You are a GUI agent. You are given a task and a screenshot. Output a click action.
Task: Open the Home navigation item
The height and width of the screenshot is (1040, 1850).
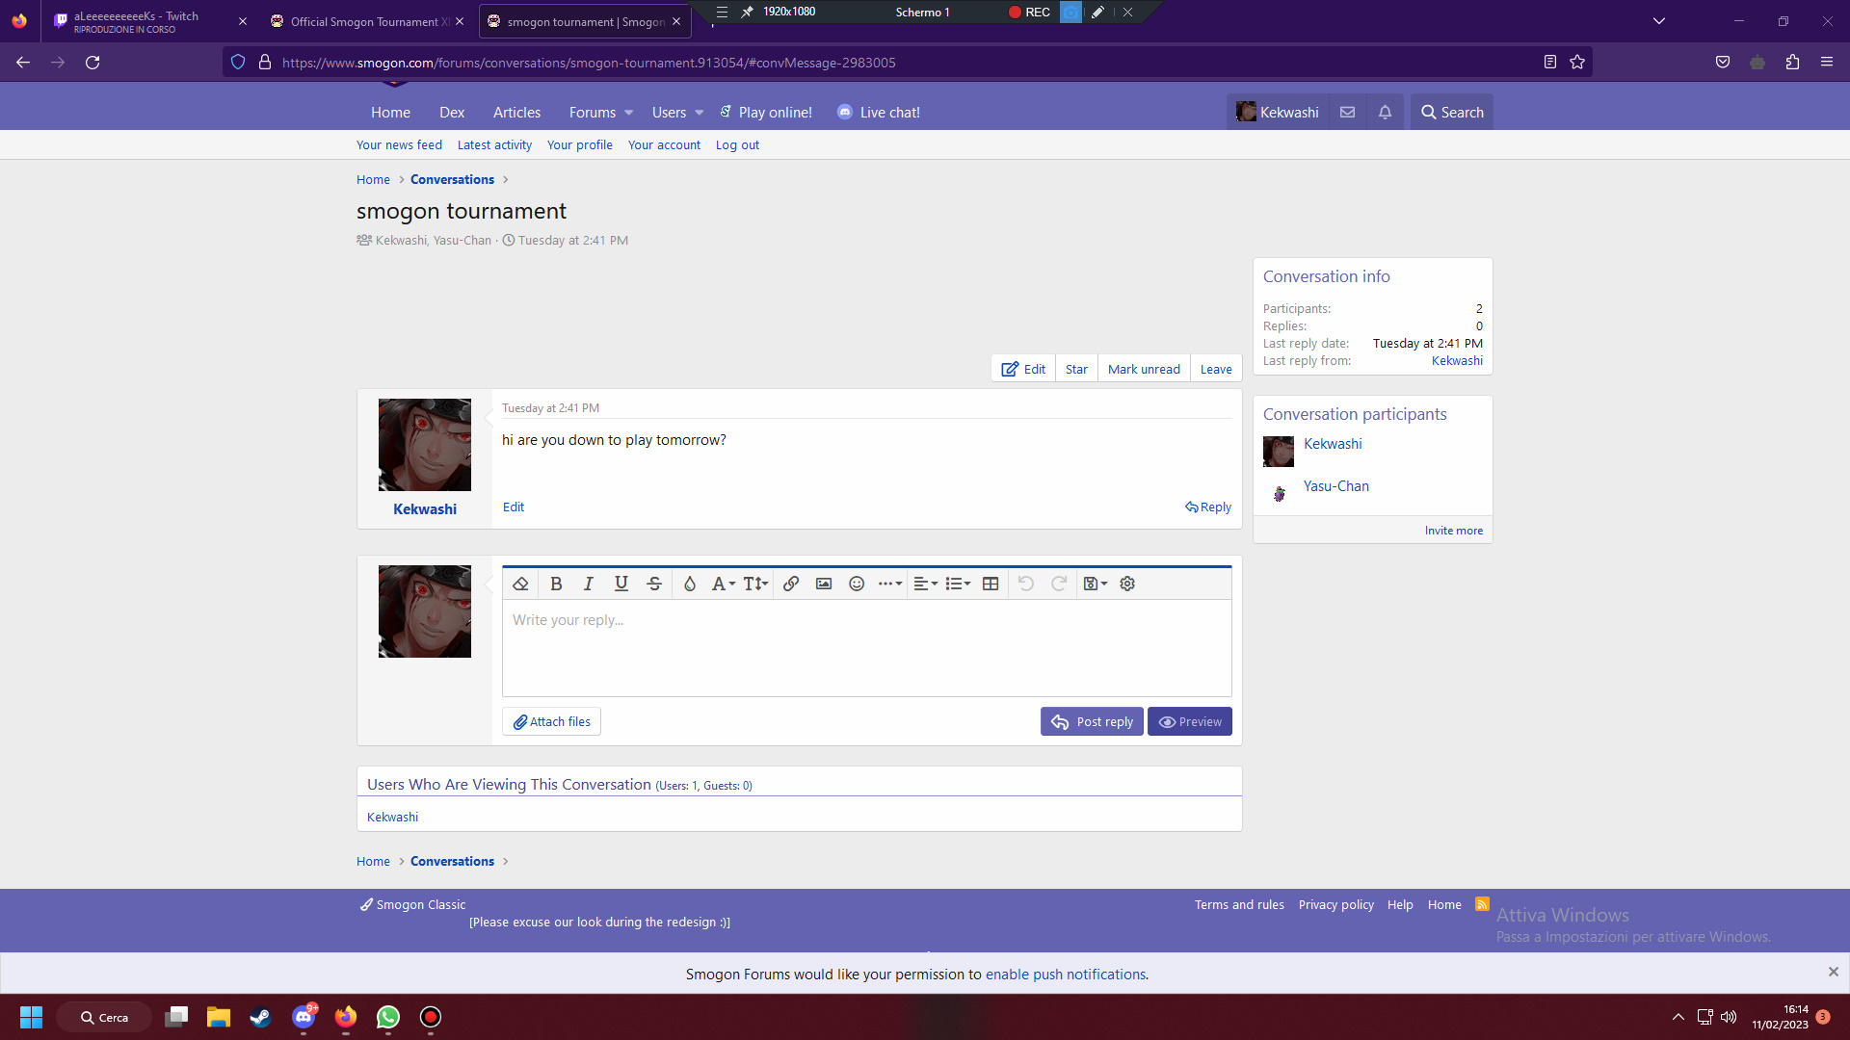[390, 113]
